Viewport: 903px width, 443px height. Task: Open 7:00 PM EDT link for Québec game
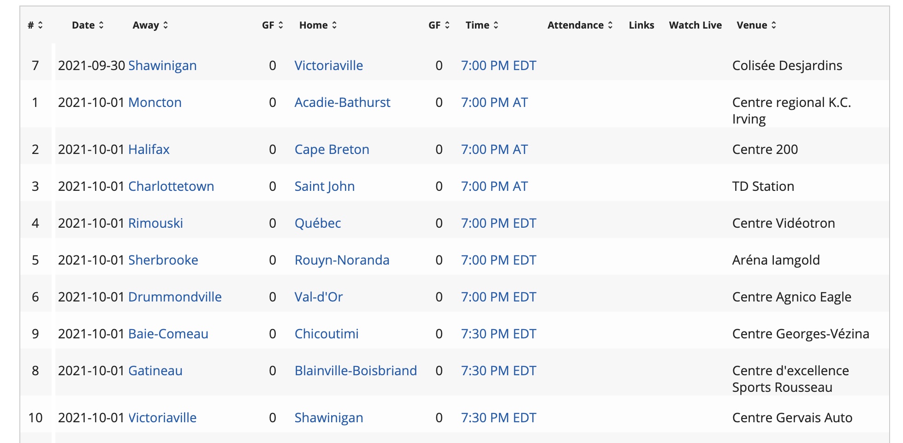[x=499, y=223]
